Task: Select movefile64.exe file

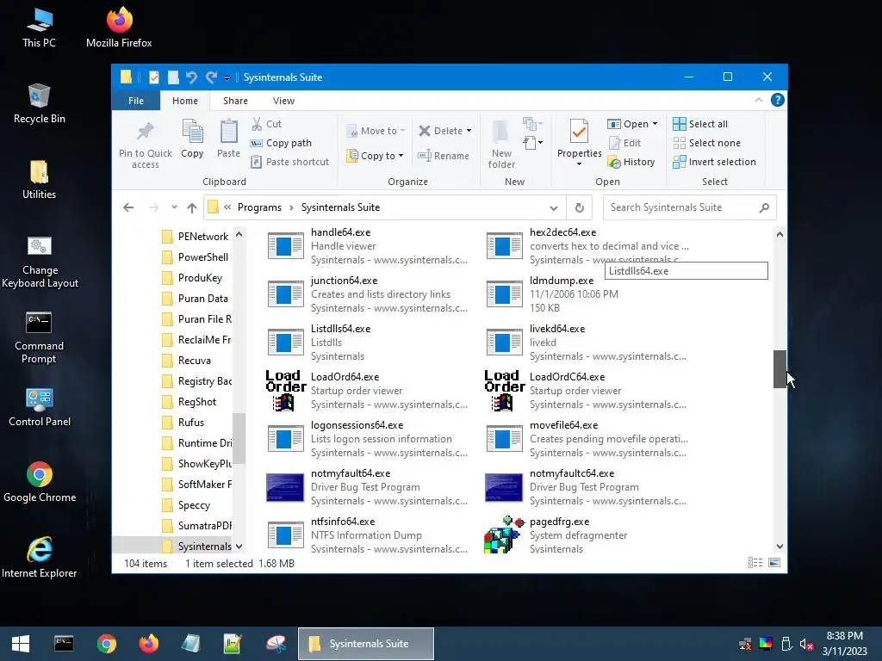Action: [585, 439]
